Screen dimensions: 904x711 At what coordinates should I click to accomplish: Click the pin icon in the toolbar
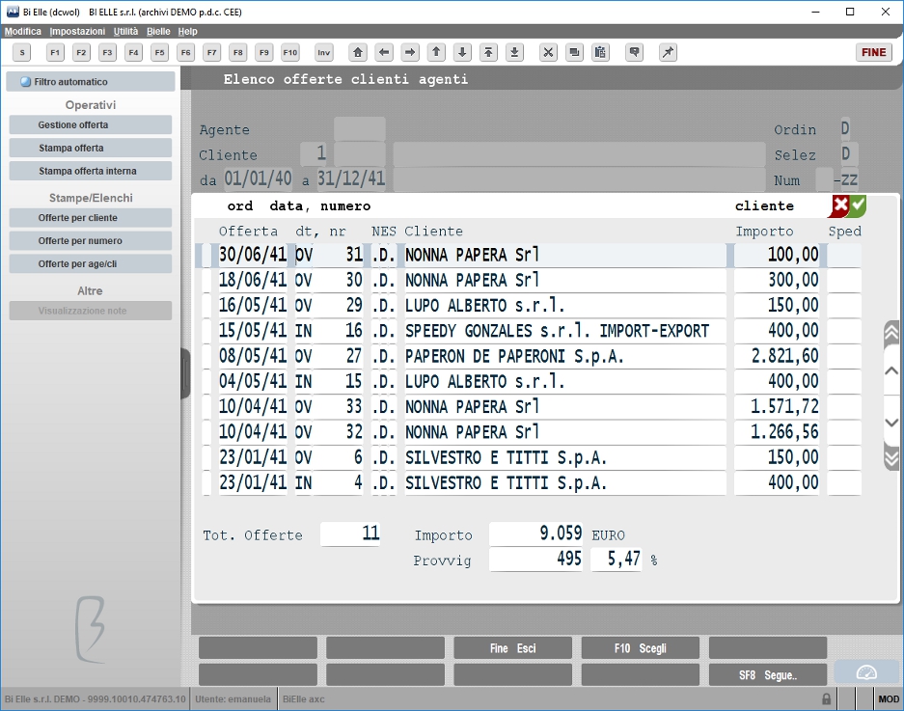[668, 52]
